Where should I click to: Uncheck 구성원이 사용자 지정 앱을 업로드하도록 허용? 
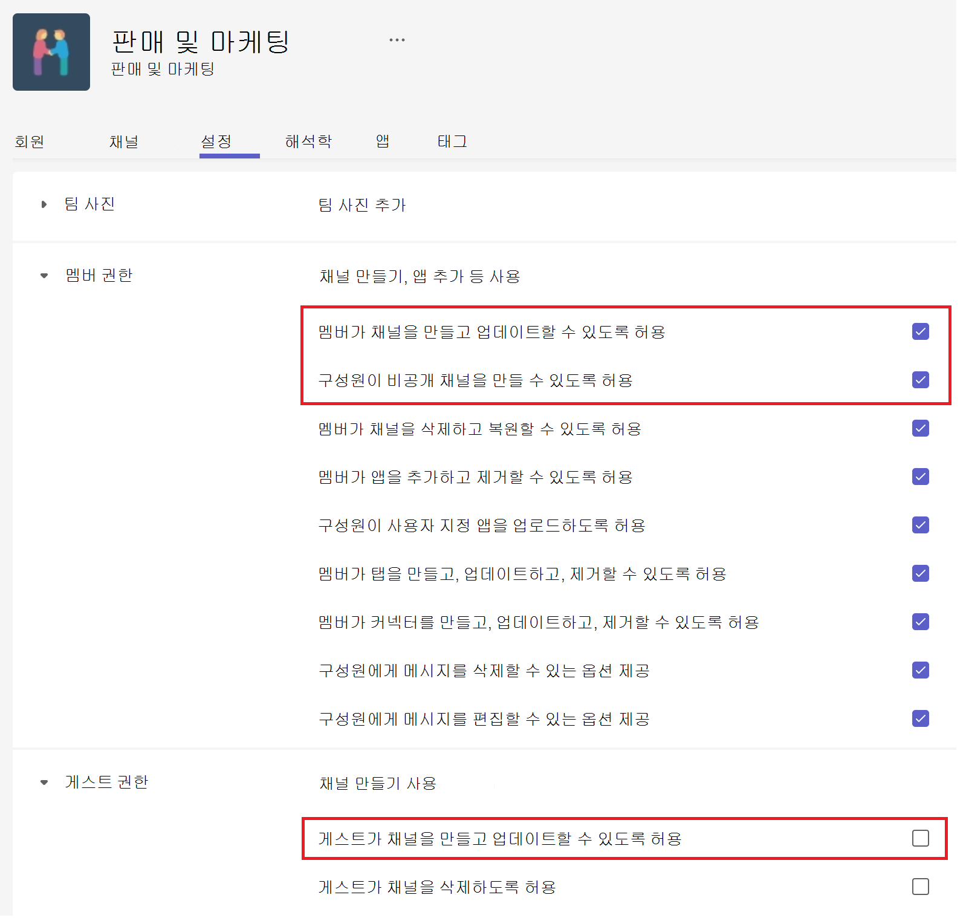click(921, 525)
